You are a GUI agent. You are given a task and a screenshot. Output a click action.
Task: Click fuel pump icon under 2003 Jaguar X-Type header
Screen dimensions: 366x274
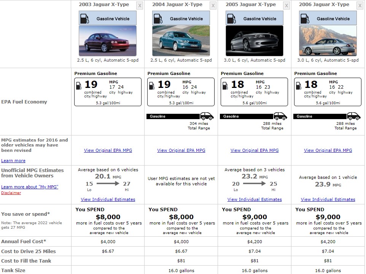(84, 19)
